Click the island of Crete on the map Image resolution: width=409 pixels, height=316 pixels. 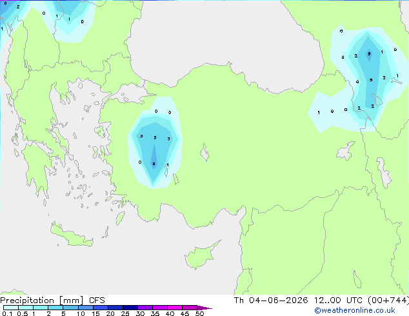tap(70, 236)
